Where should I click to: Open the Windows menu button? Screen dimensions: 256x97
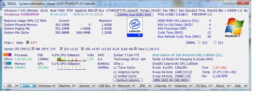45,86
